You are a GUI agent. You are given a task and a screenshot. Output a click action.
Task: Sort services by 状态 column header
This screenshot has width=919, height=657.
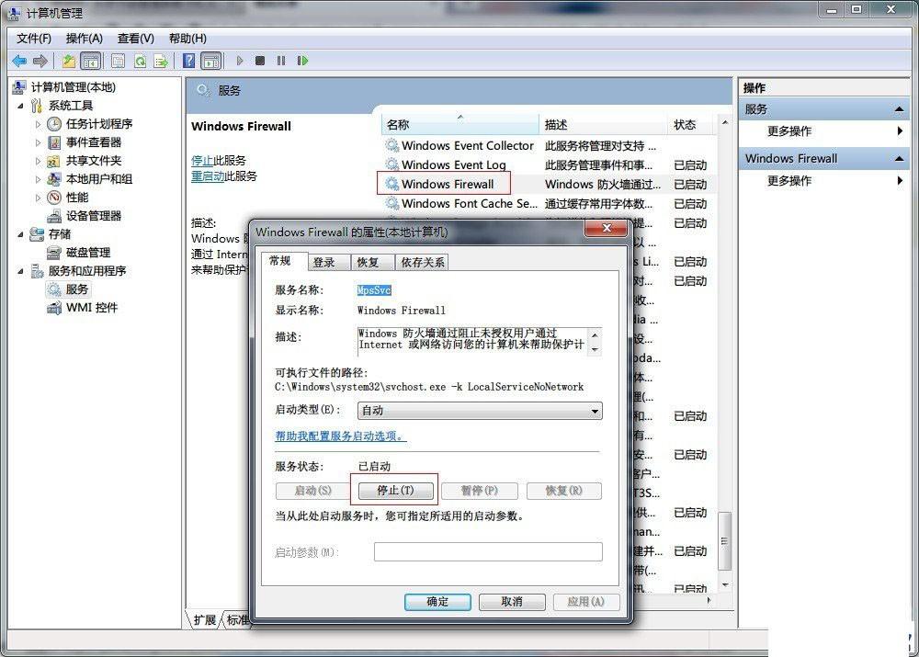click(x=691, y=124)
